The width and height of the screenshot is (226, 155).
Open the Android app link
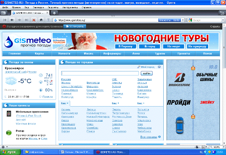coord(21,119)
